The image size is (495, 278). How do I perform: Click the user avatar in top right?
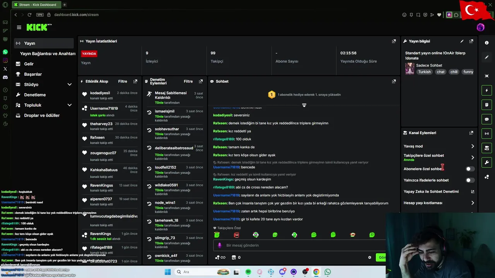(x=481, y=27)
